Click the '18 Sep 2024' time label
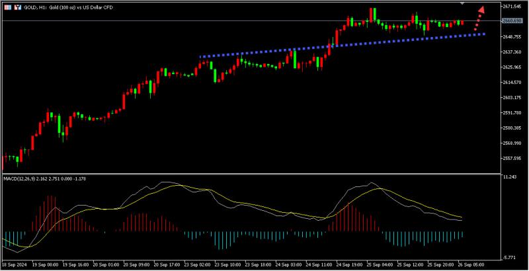The width and height of the screenshot is (529, 271). (x=13, y=264)
